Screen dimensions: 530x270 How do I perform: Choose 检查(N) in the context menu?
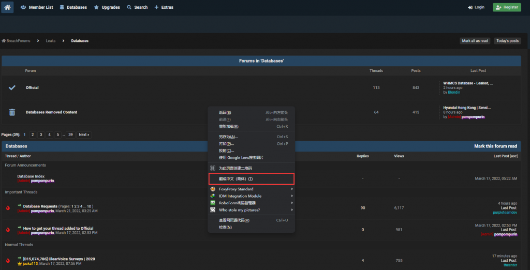(x=251, y=227)
